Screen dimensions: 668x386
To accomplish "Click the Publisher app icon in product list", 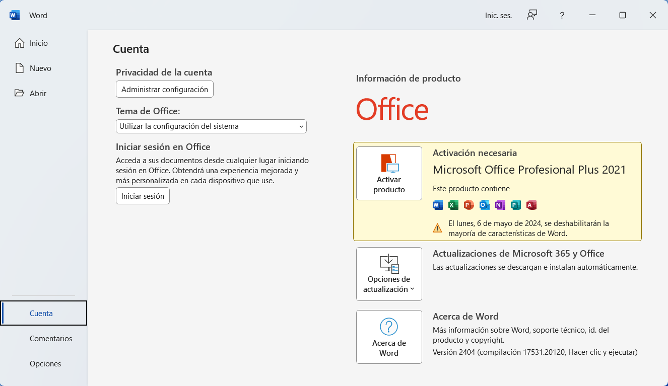I will point(515,205).
